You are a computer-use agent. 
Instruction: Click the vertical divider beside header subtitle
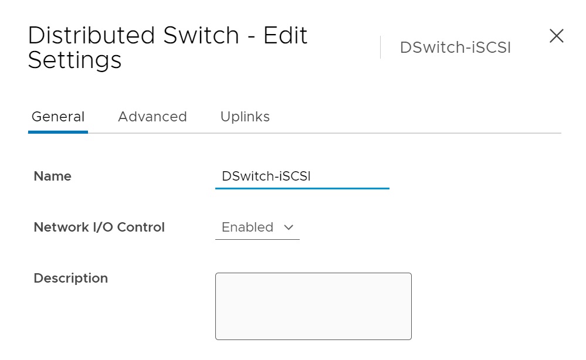[x=380, y=47]
